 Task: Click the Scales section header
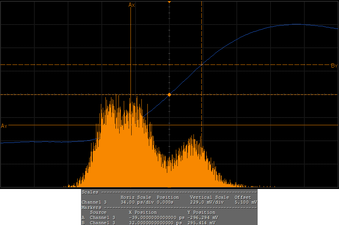pyautogui.click(x=90, y=192)
